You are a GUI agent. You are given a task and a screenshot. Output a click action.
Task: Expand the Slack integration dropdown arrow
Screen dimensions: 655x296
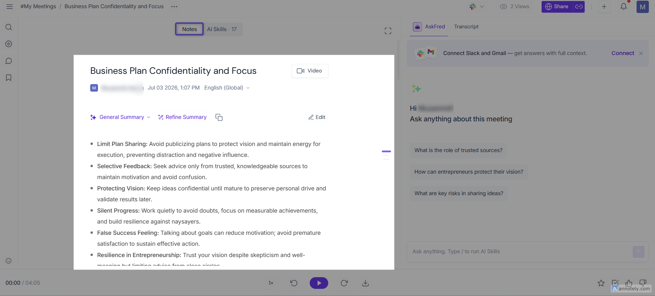(482, 6)
